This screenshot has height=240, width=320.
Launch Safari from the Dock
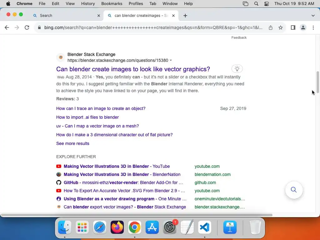tap(100, 227)
